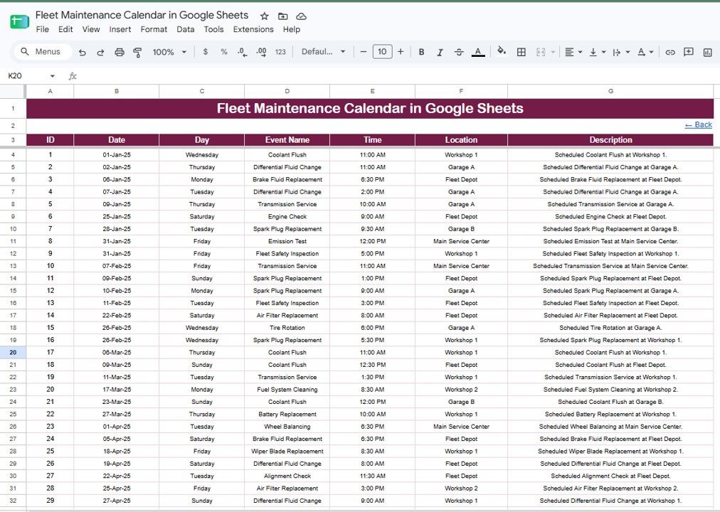
Task: Open horizontal align dropdown
Action: [x=573, y=53]
